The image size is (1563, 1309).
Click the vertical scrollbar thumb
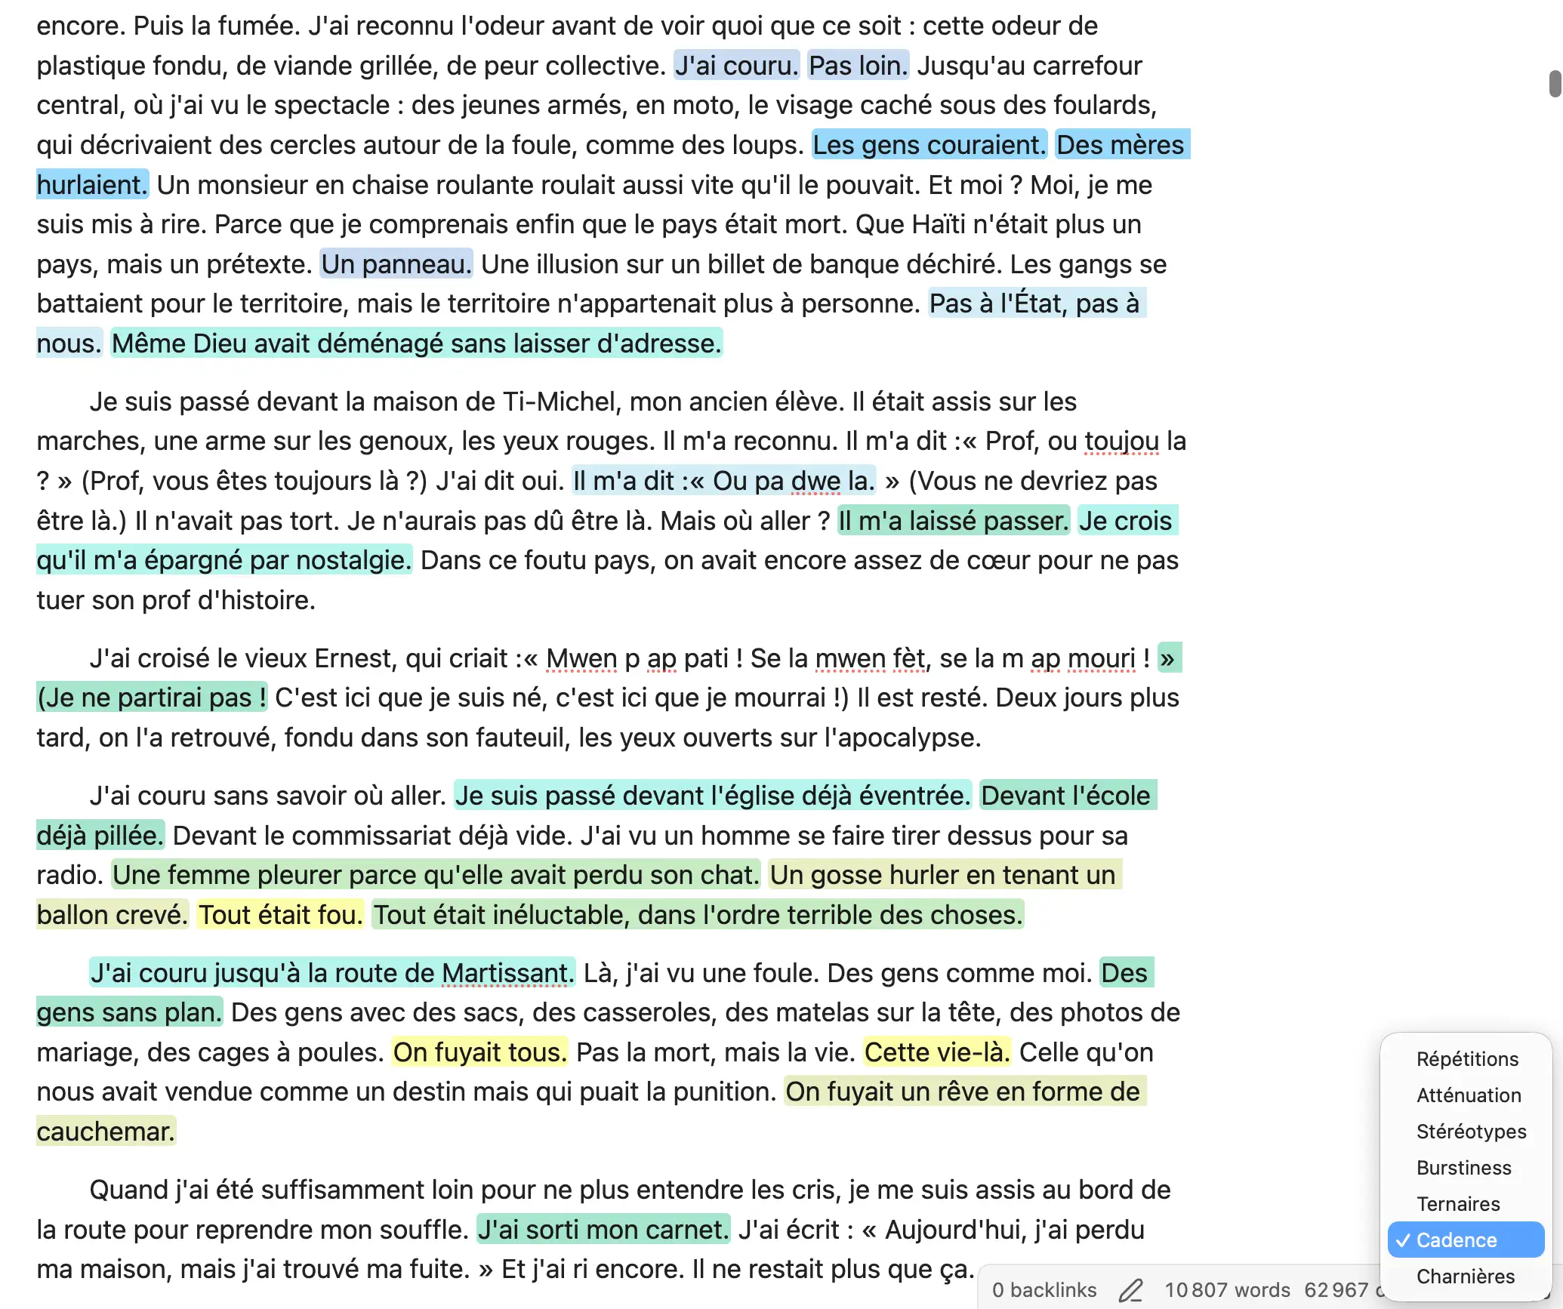click(1555, 84)
